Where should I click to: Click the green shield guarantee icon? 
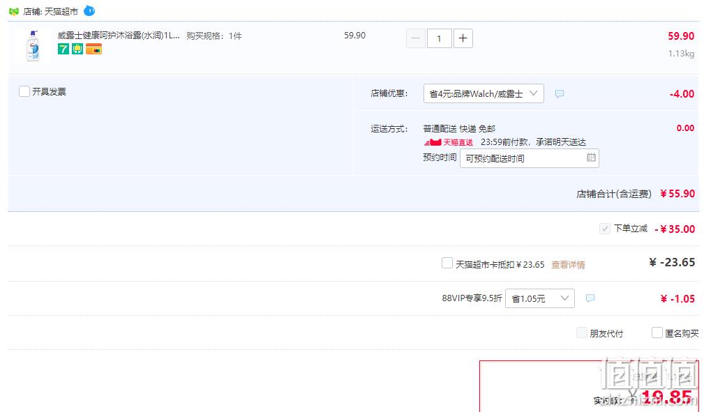point(77,49)
